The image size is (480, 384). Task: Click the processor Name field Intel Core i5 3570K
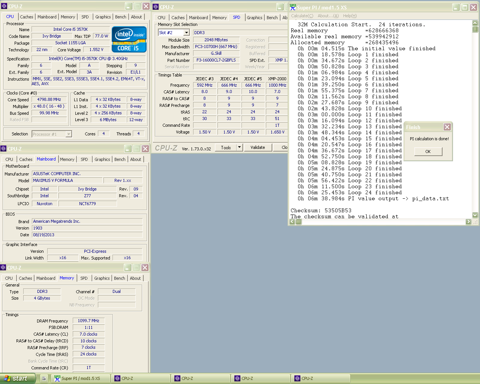pyautogui.click(x=70, y=29)
